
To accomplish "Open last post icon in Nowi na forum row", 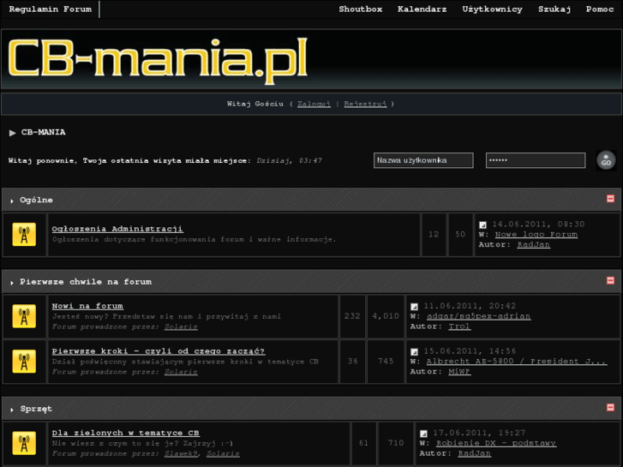I will [414, 307].
